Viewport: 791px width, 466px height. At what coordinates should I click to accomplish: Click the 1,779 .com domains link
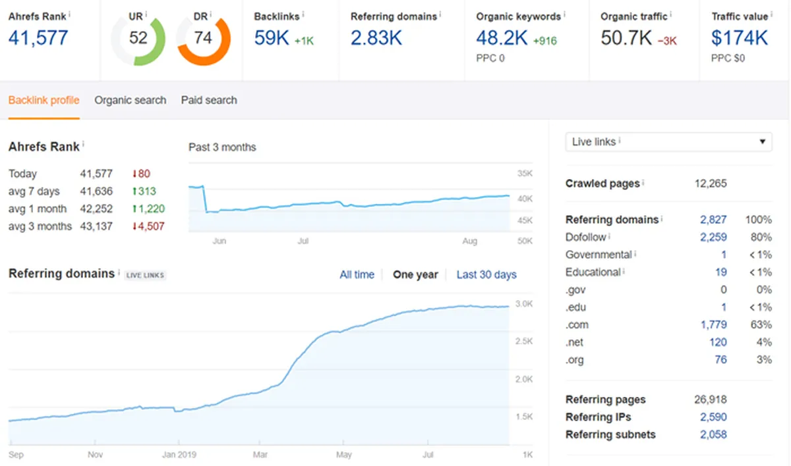[715, 324]
